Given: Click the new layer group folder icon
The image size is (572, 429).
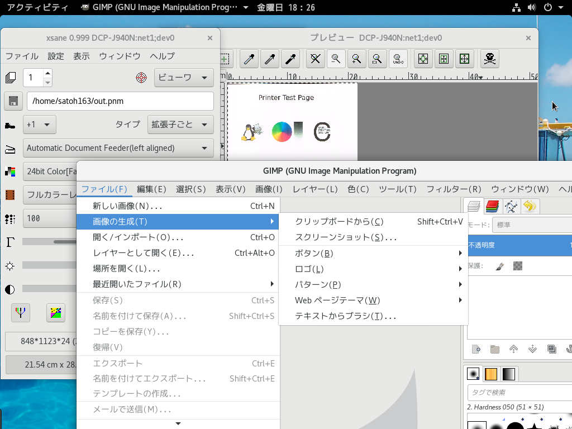Looking at the screenshot, I should [495, 349].
